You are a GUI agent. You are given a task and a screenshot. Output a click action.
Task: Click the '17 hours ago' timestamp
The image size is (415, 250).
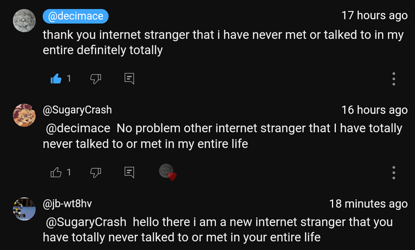[374, 16]
